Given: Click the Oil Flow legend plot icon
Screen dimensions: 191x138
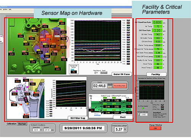Looking at the screenshot, I should click(x=163, y=107).
